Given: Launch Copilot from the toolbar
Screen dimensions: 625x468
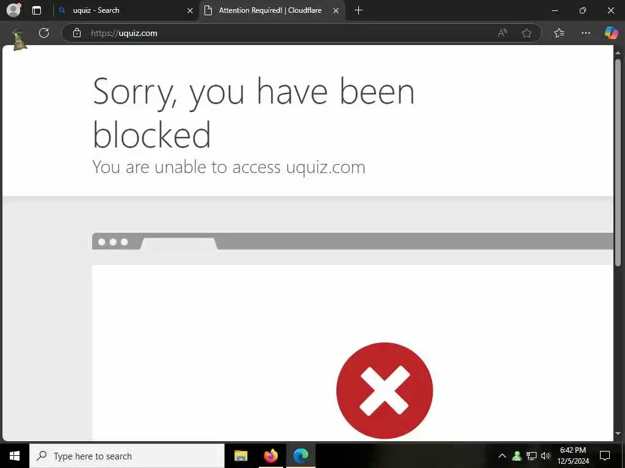Looking at the screenshot, I should [611, 33].
